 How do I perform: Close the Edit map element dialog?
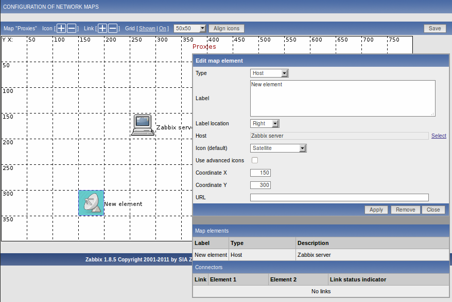[x=433, y=210]
